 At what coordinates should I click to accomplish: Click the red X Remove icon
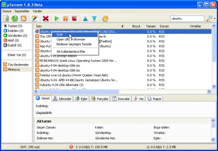pos(46,18)
